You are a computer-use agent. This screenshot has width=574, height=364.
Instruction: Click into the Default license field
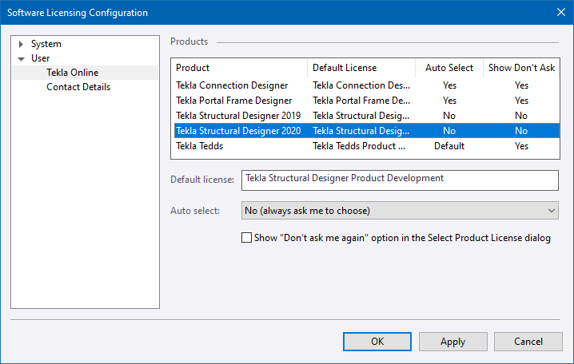(x=400, y=180)
